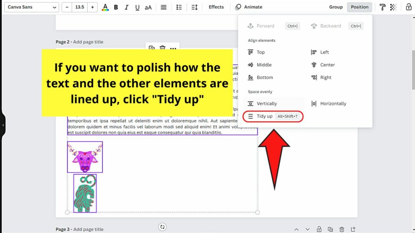Image resolution: width=415 pixels, height=233 pixels.
Task: Choose Middle under Align elements
Action: coord(264,65)
